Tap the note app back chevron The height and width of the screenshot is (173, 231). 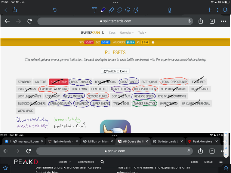pos(6,10)
